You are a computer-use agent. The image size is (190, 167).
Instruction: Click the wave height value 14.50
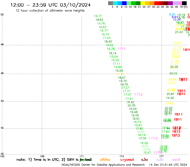point(140,132)
